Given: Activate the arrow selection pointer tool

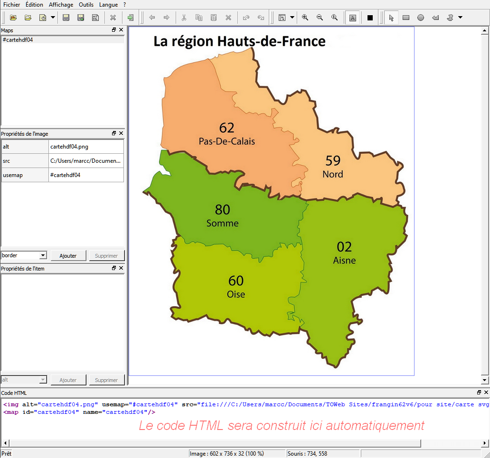Looking at the screenshot, I should (x=391, y=18).
